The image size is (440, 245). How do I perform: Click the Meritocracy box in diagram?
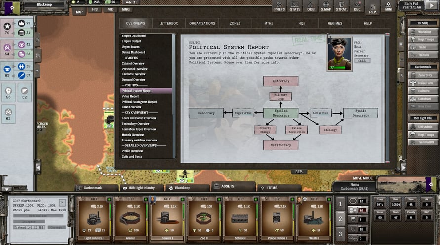pos(280,145)
